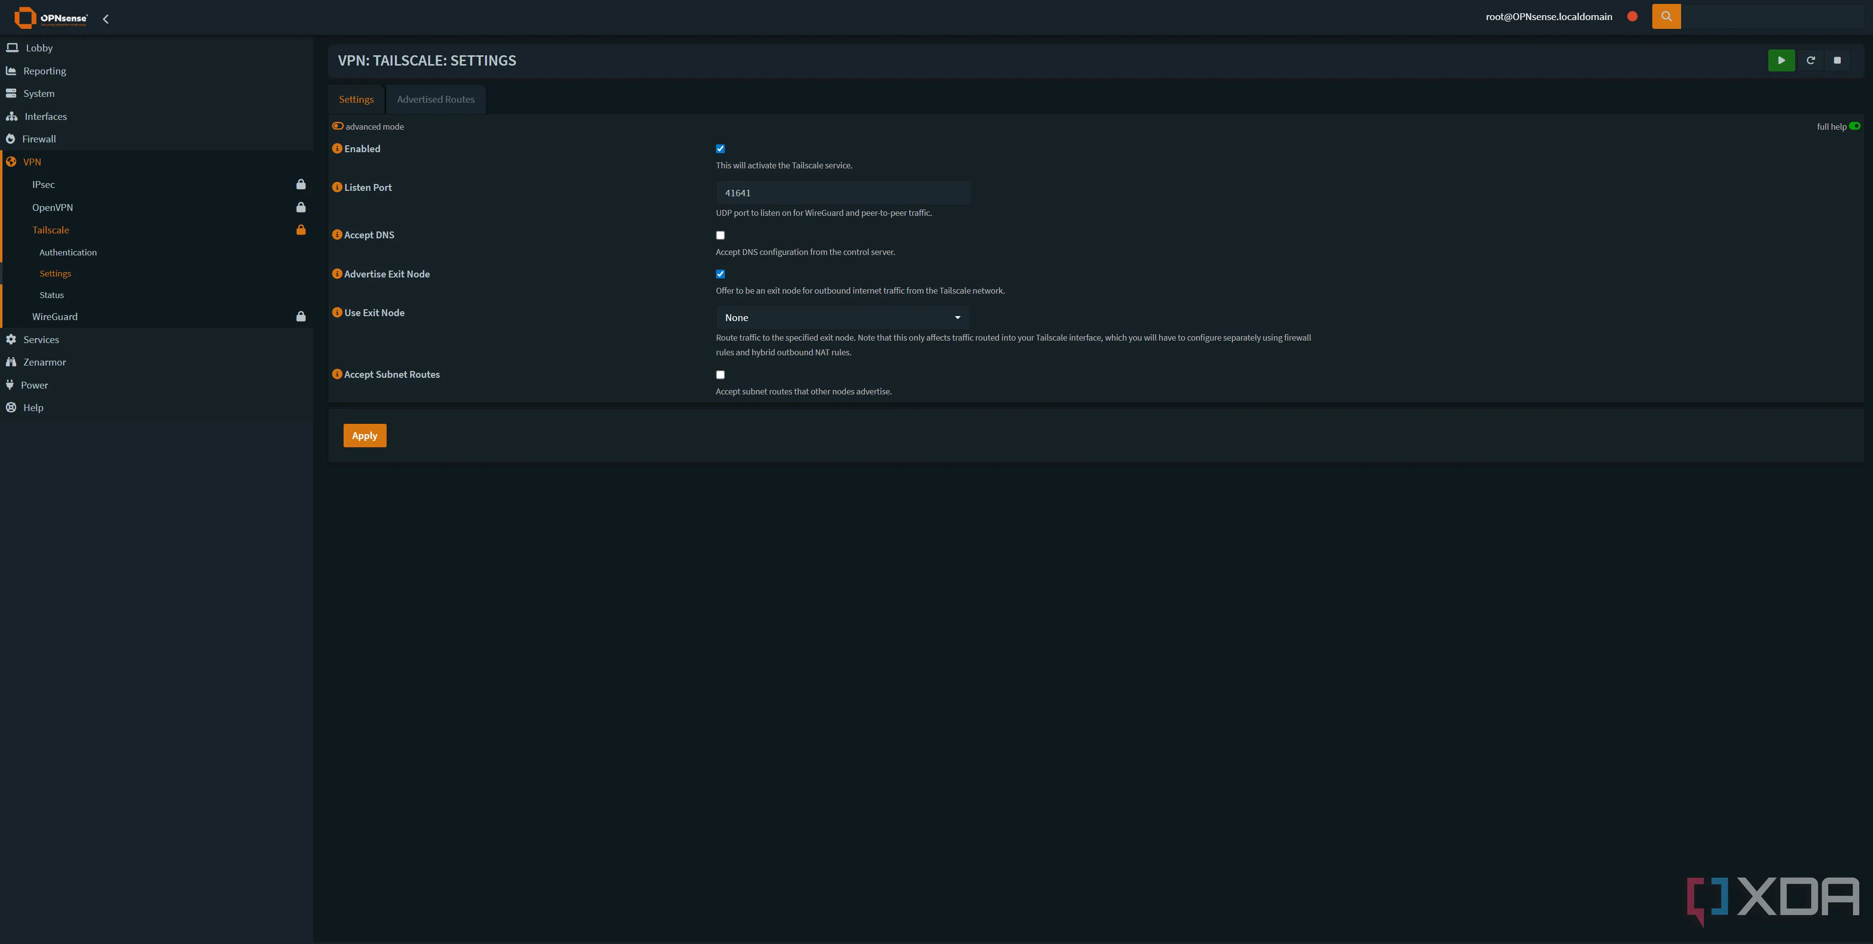Expand the Interfaces menu
1873x944 pixels.
(x=156, y=115)
